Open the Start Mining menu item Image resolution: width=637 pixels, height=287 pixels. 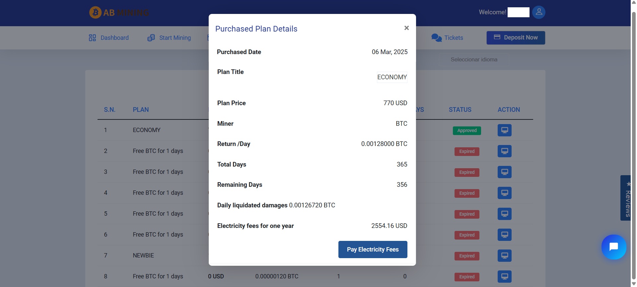169,38
